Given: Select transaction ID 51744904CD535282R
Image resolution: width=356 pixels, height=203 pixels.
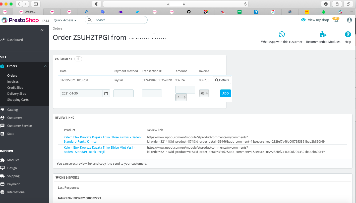Looking at the screenshot, I should tap(157, 80).
